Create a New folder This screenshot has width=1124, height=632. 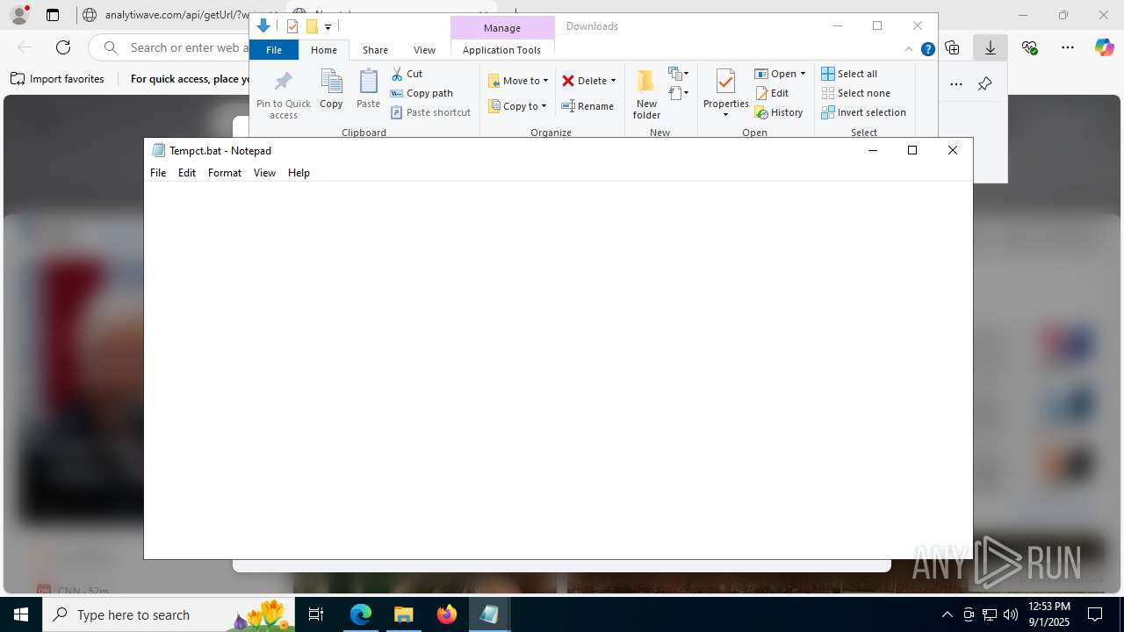(646, 94)
